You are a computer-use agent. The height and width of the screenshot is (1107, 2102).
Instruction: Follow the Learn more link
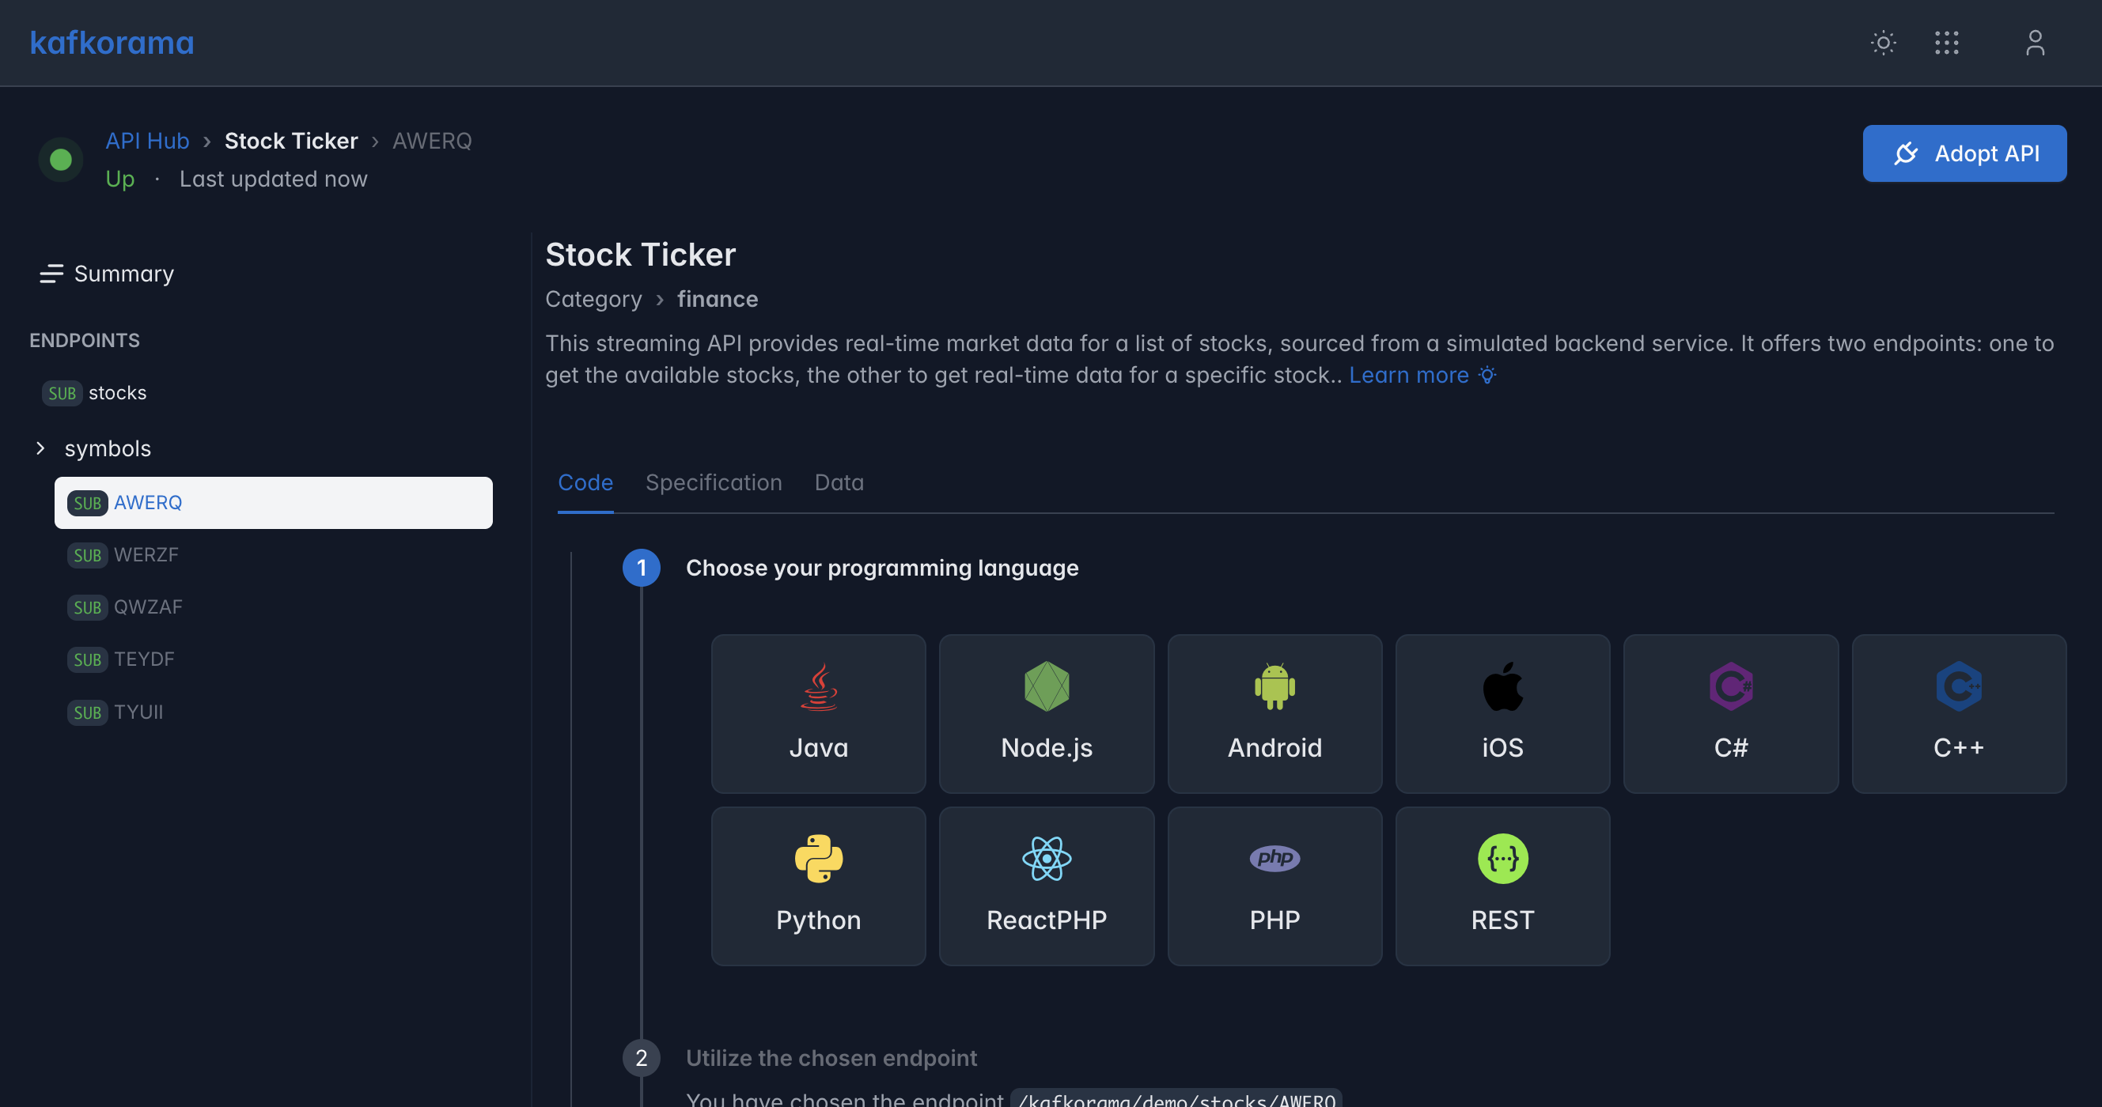(1408, 376)
